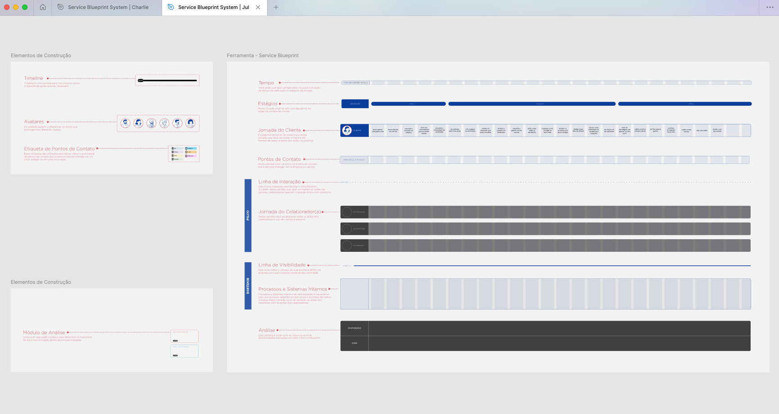Click the Tempo layer heading
This screenshot has width=779, height=414.
(x=266, y=83)
